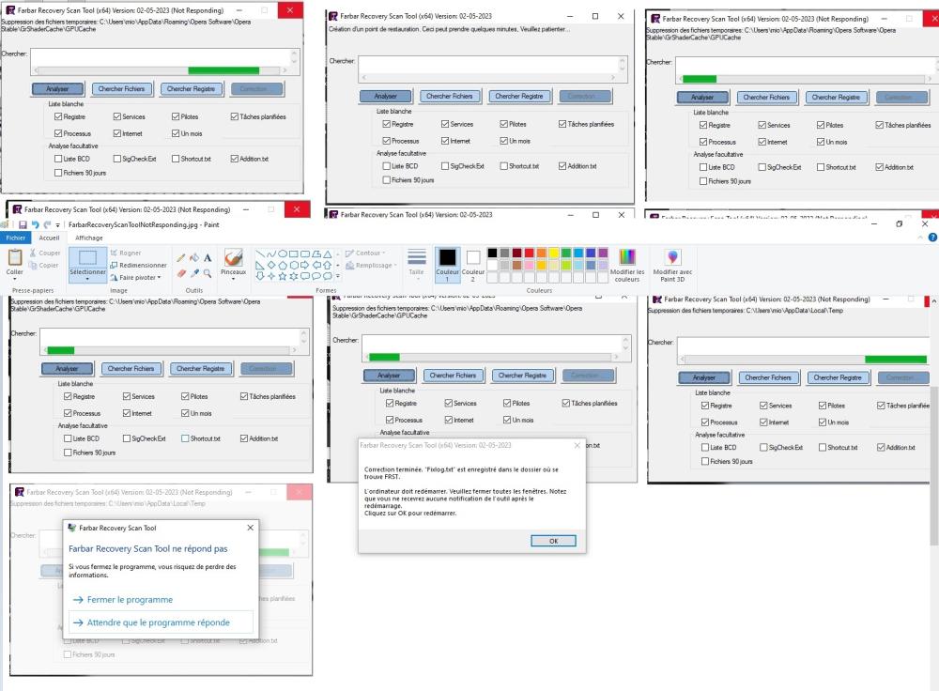Pick the oval shape in Formes
The image size is (939, 691).
tap(283, 253)
